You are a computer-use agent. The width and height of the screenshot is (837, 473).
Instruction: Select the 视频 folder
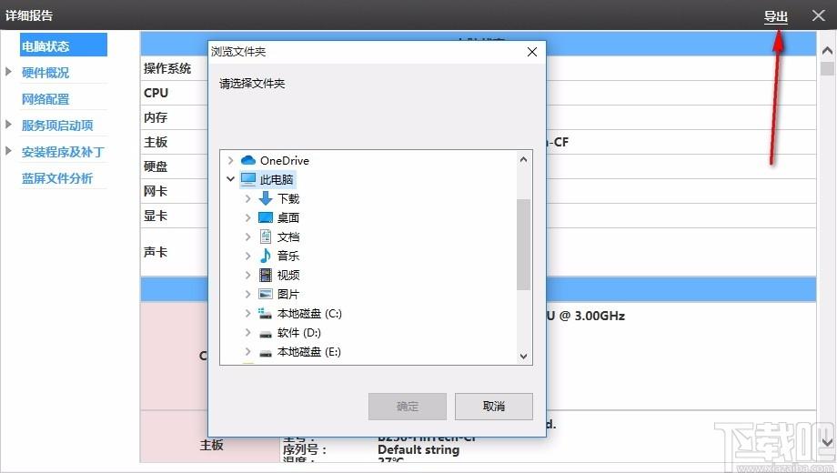pyautogui.click(x=288, y=275)
